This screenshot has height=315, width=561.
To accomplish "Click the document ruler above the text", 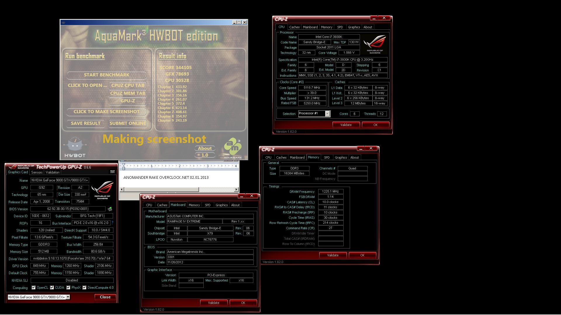I will 179,166.
